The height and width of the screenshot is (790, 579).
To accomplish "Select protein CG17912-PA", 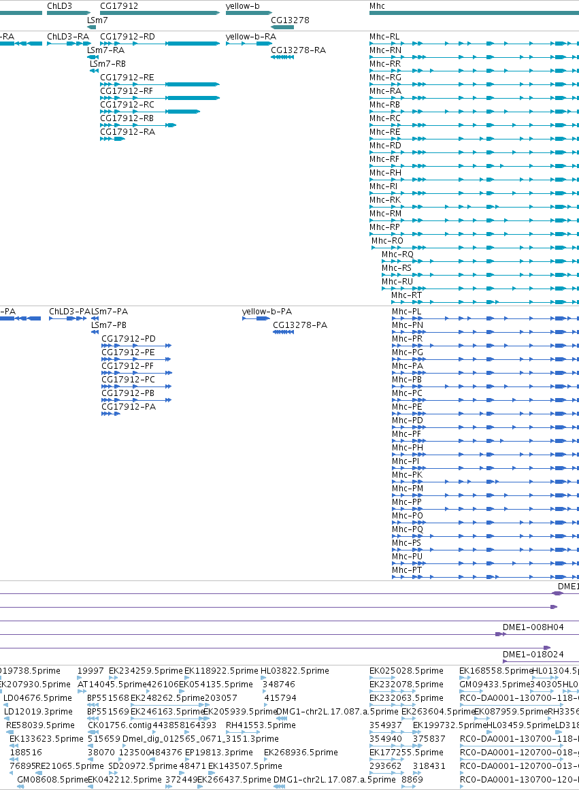I will 129,407.
